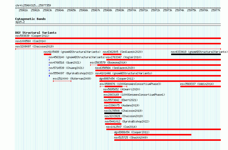The width and height of the screenshot is (228, 150).
Task: Open the nsv515725 (Shaikh2009) label
Action: click(x=131, y=137)
